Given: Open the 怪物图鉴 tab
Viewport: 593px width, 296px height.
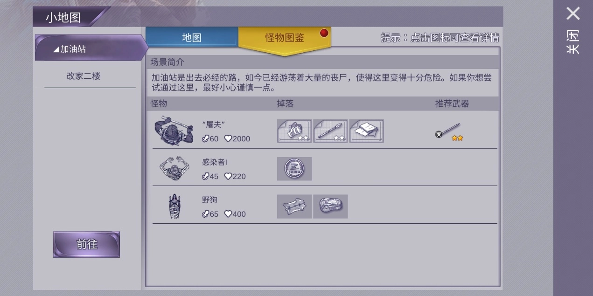Looking at the screenshot, I should (285, 38).
